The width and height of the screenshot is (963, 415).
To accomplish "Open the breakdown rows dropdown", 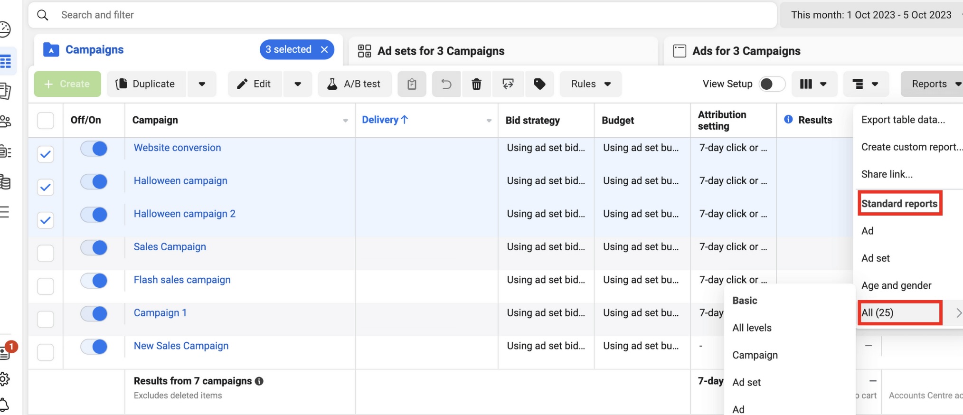I will (x=866, y=84).
